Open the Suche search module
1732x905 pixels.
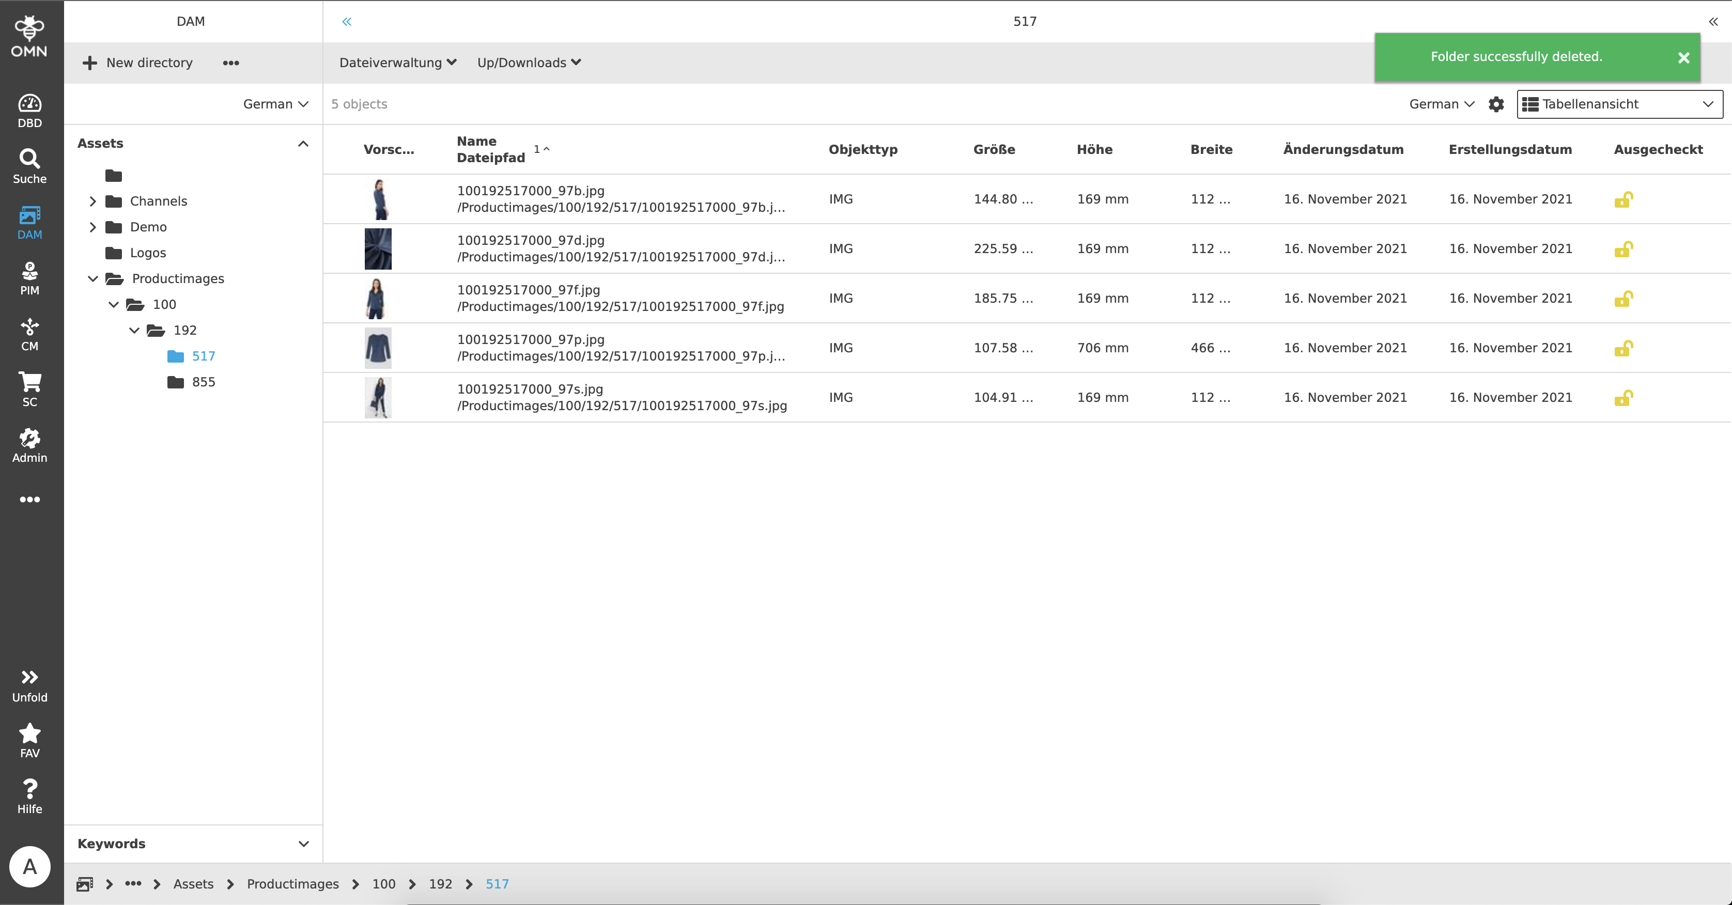tap(29, 166)
